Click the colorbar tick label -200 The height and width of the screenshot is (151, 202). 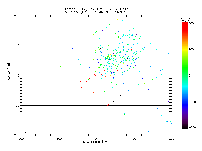(192, 127)
